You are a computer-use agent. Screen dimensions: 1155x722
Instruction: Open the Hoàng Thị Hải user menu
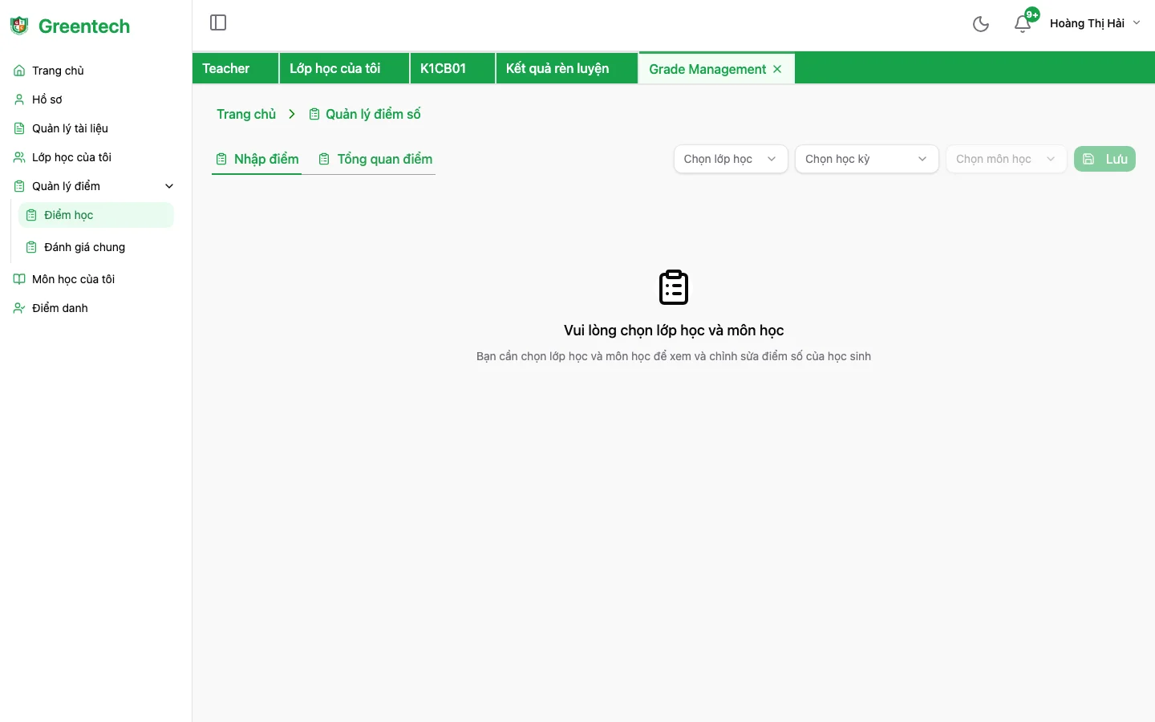1094,23
